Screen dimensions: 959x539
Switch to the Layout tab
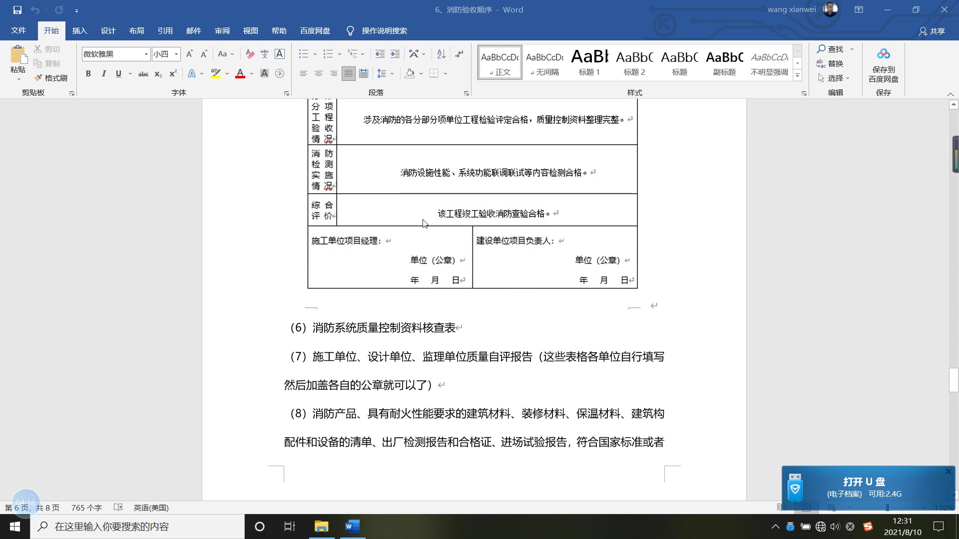coord(136,30)
